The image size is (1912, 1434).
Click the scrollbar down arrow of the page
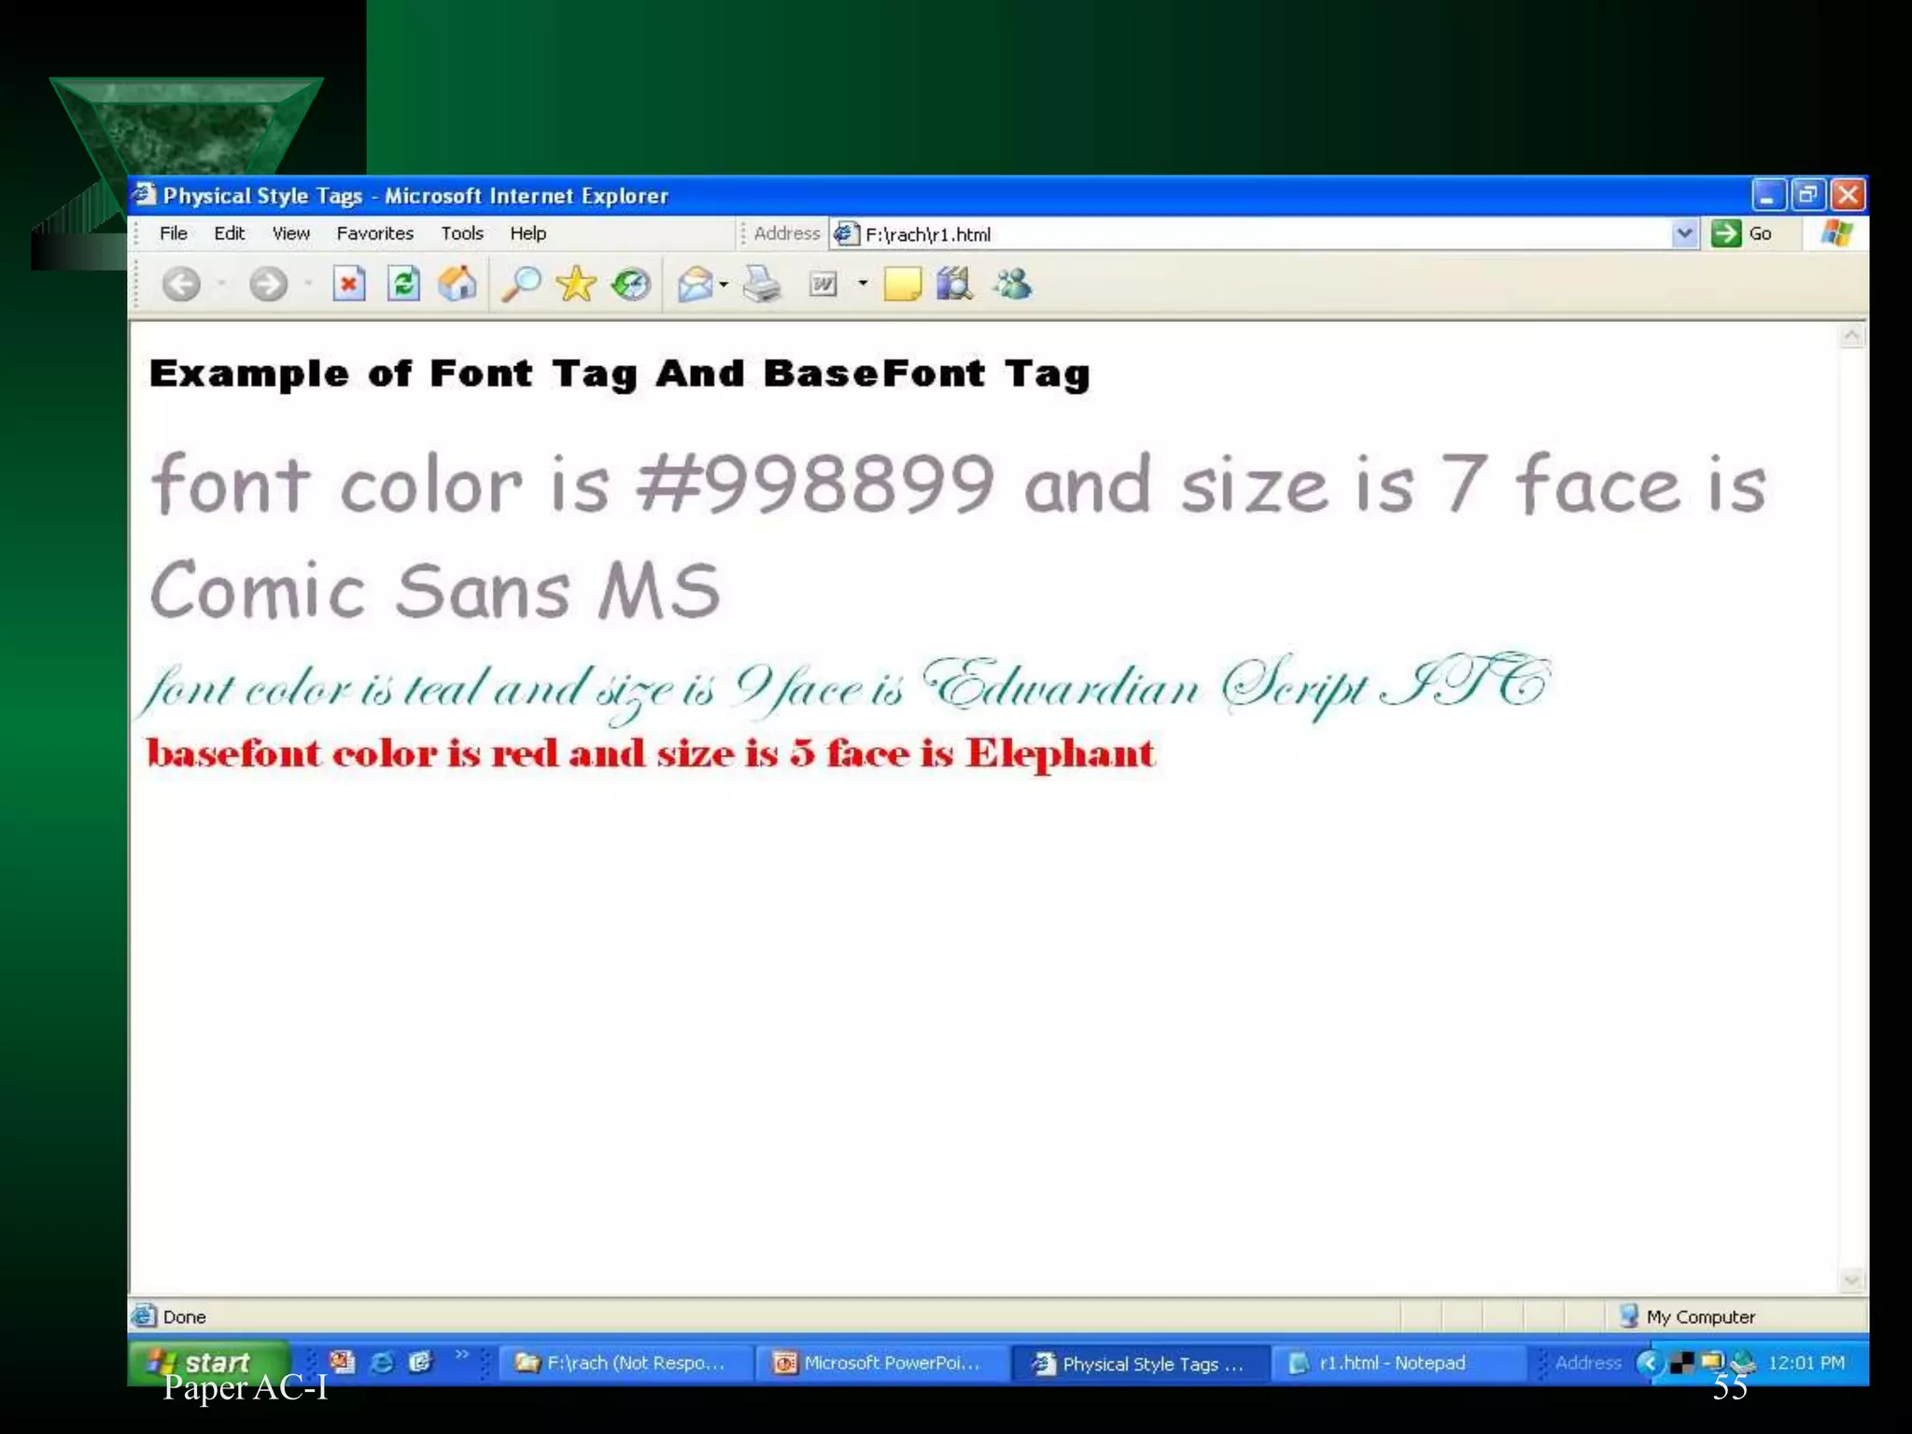coord(1850,1280)
